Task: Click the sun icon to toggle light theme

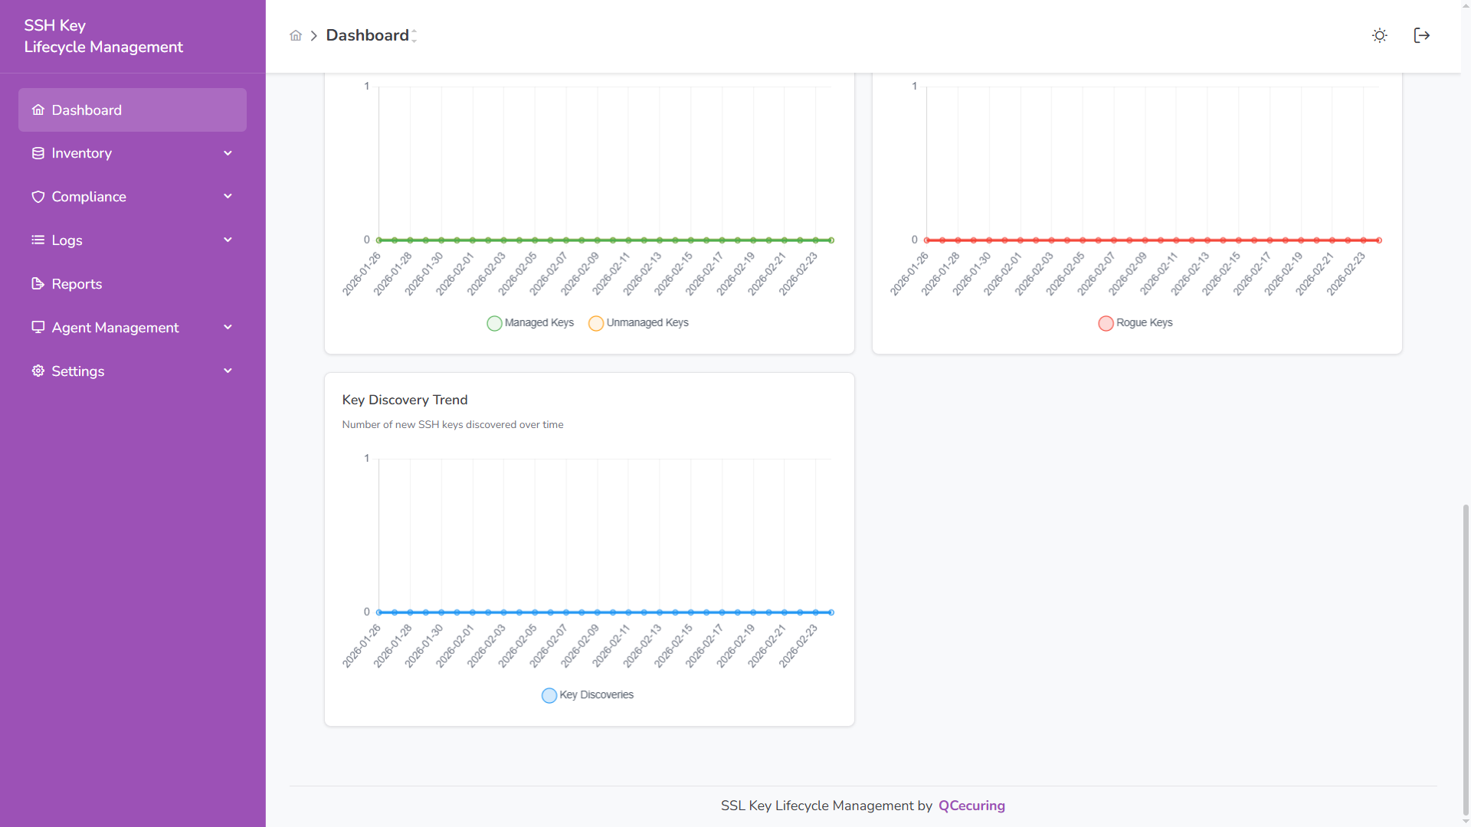Action: [x=1380, y=35]
